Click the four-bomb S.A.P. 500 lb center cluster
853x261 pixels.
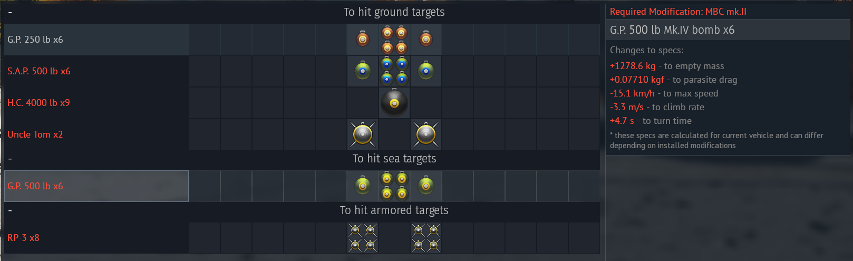(394, 71)
